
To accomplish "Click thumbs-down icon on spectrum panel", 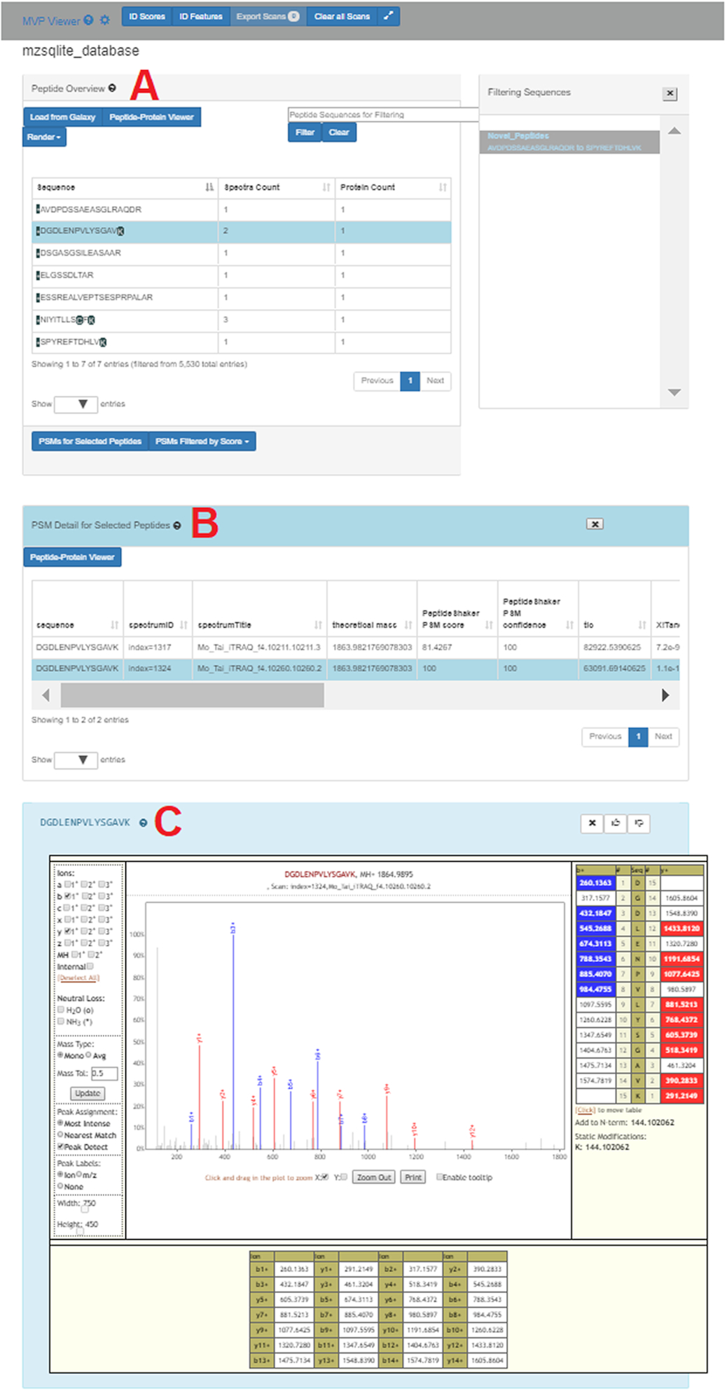I will [639, 823].
